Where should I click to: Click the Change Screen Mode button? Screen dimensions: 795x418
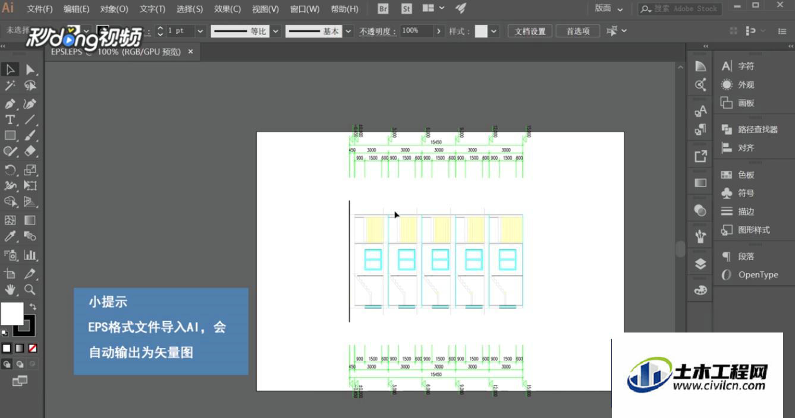pyautogui.click(x=20, y=381)
